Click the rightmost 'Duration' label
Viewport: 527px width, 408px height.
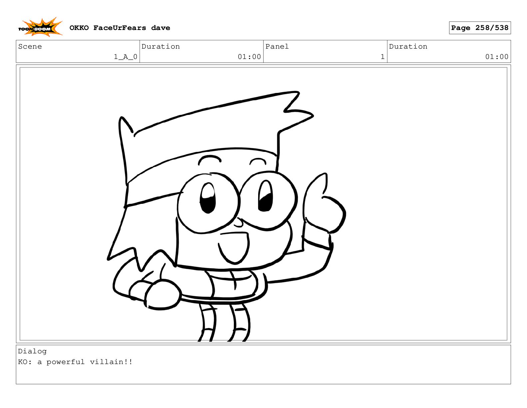coord(408,47)
